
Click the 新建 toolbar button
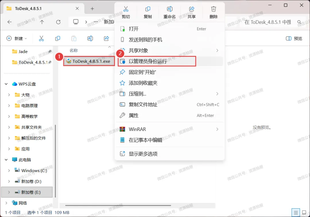pyautogui.click(x=17, y=38)
